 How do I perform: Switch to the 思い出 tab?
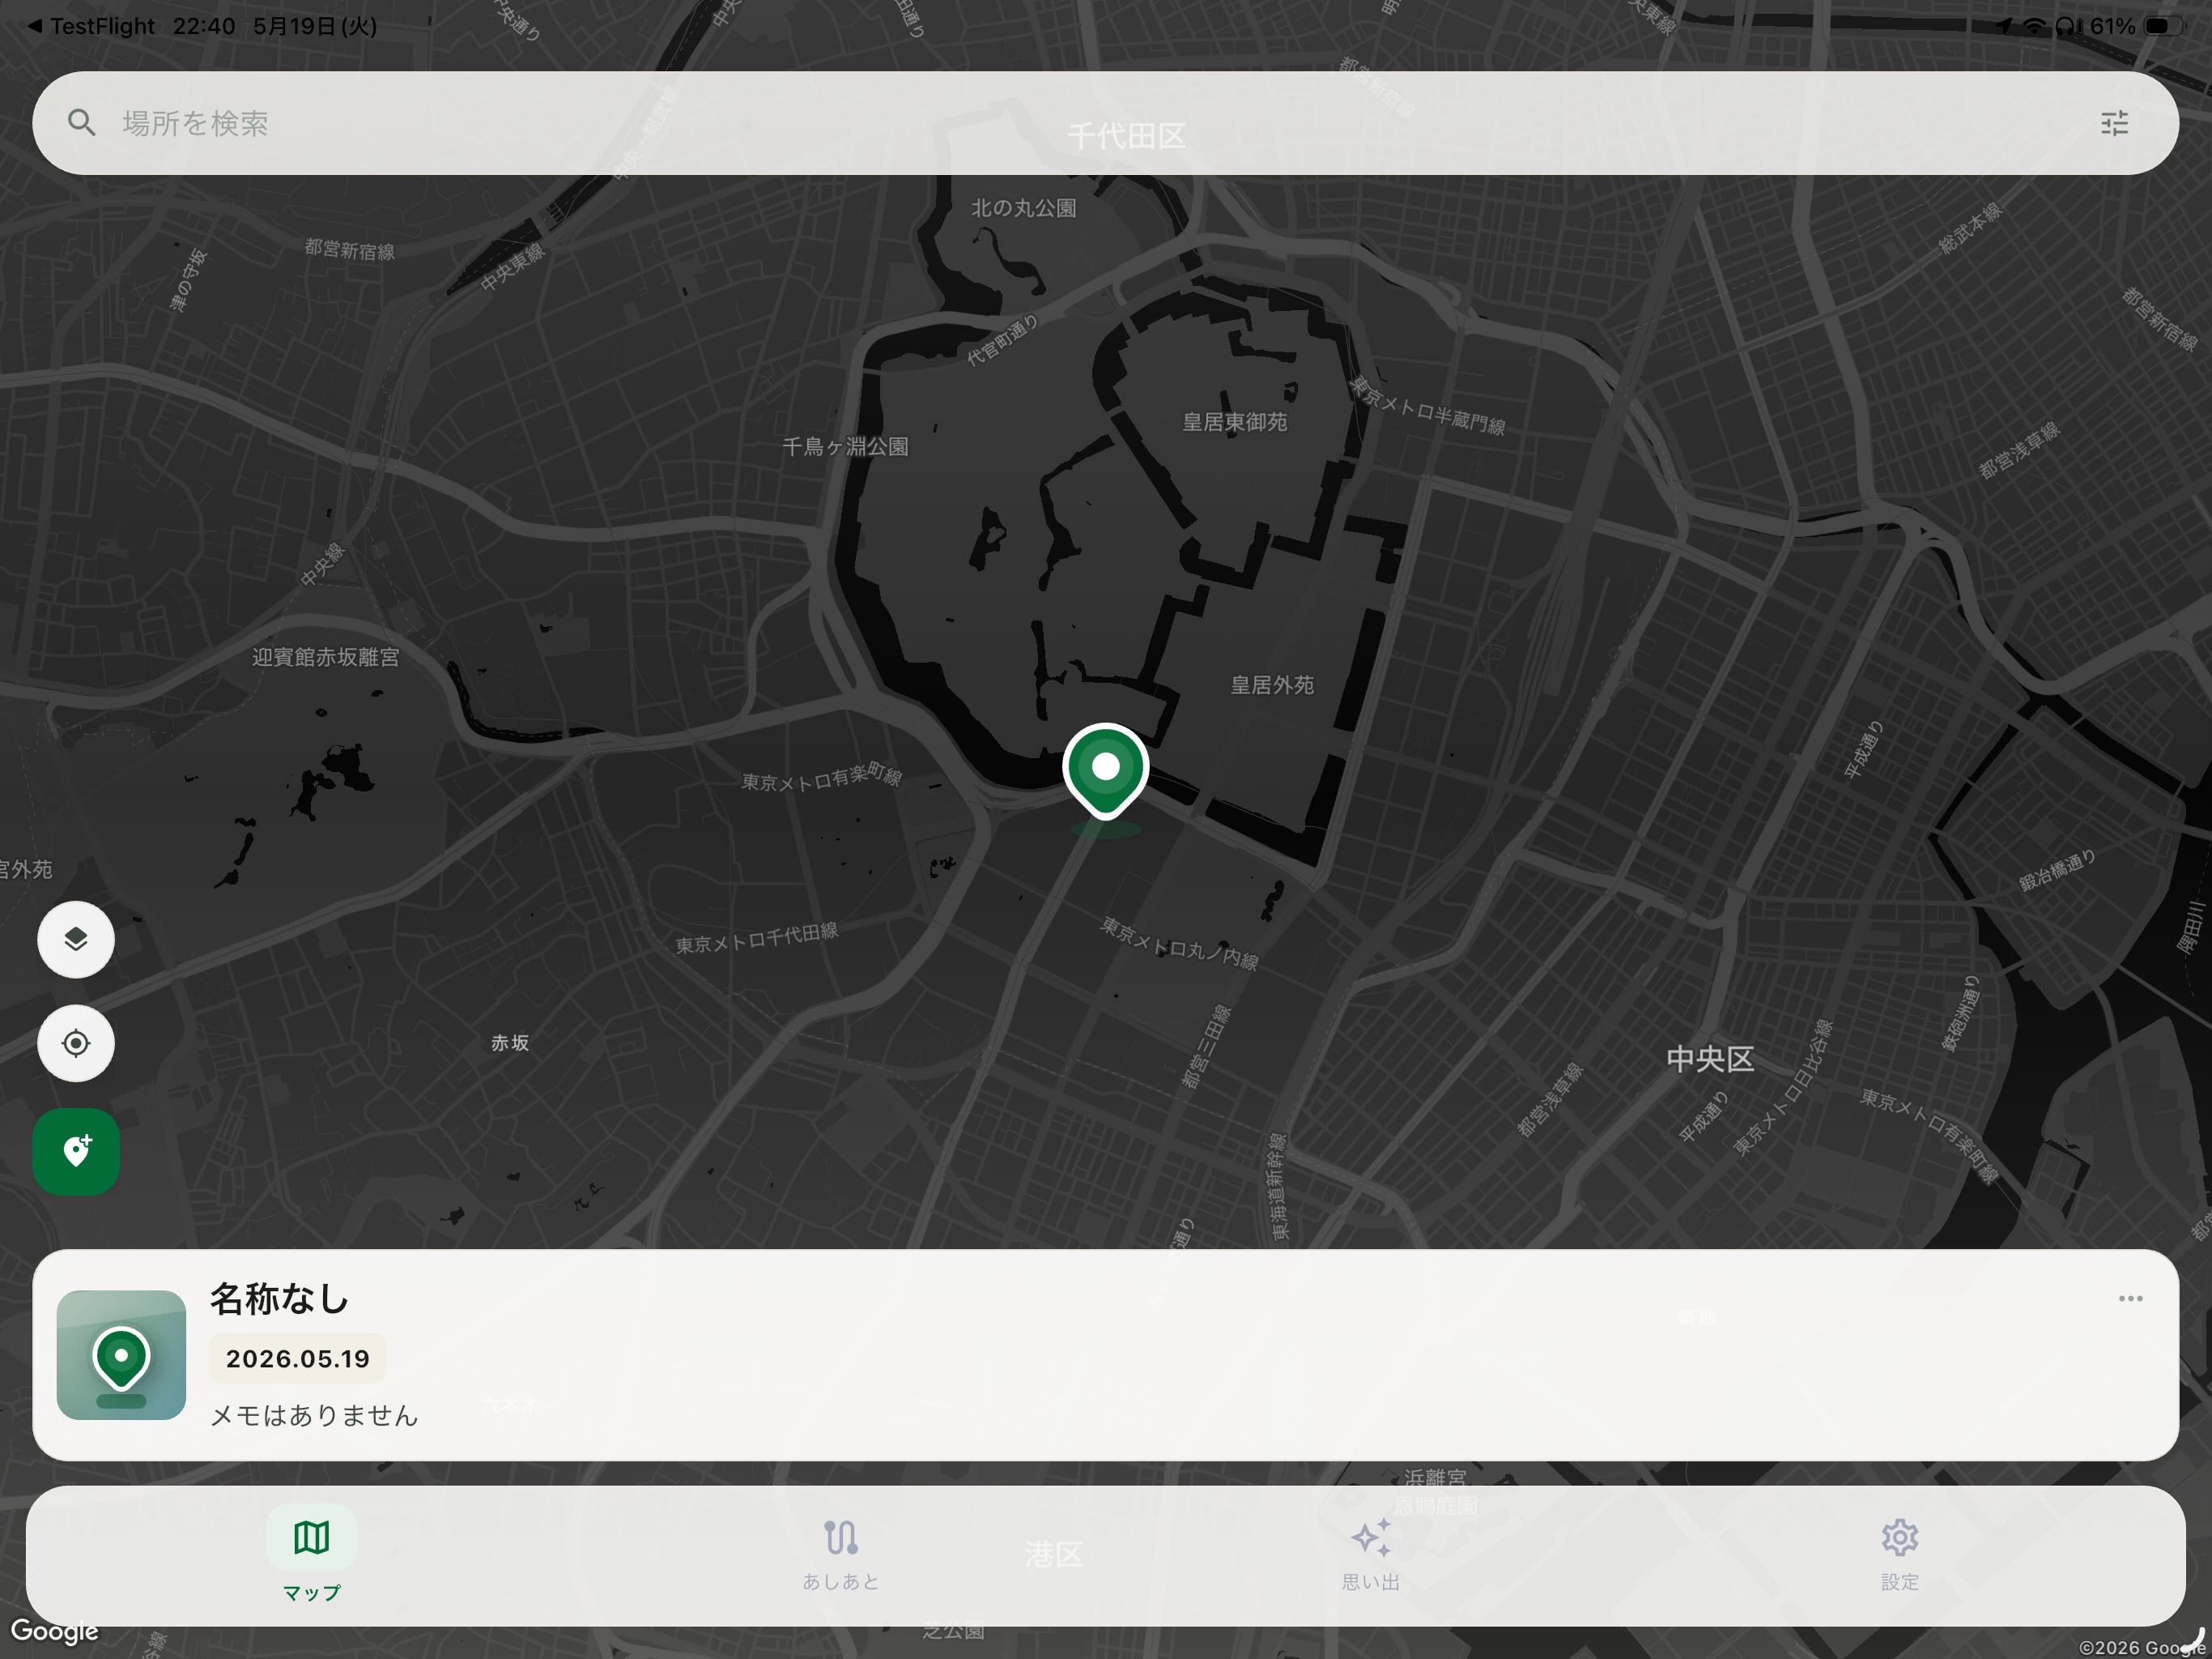coord(1370,1554)
